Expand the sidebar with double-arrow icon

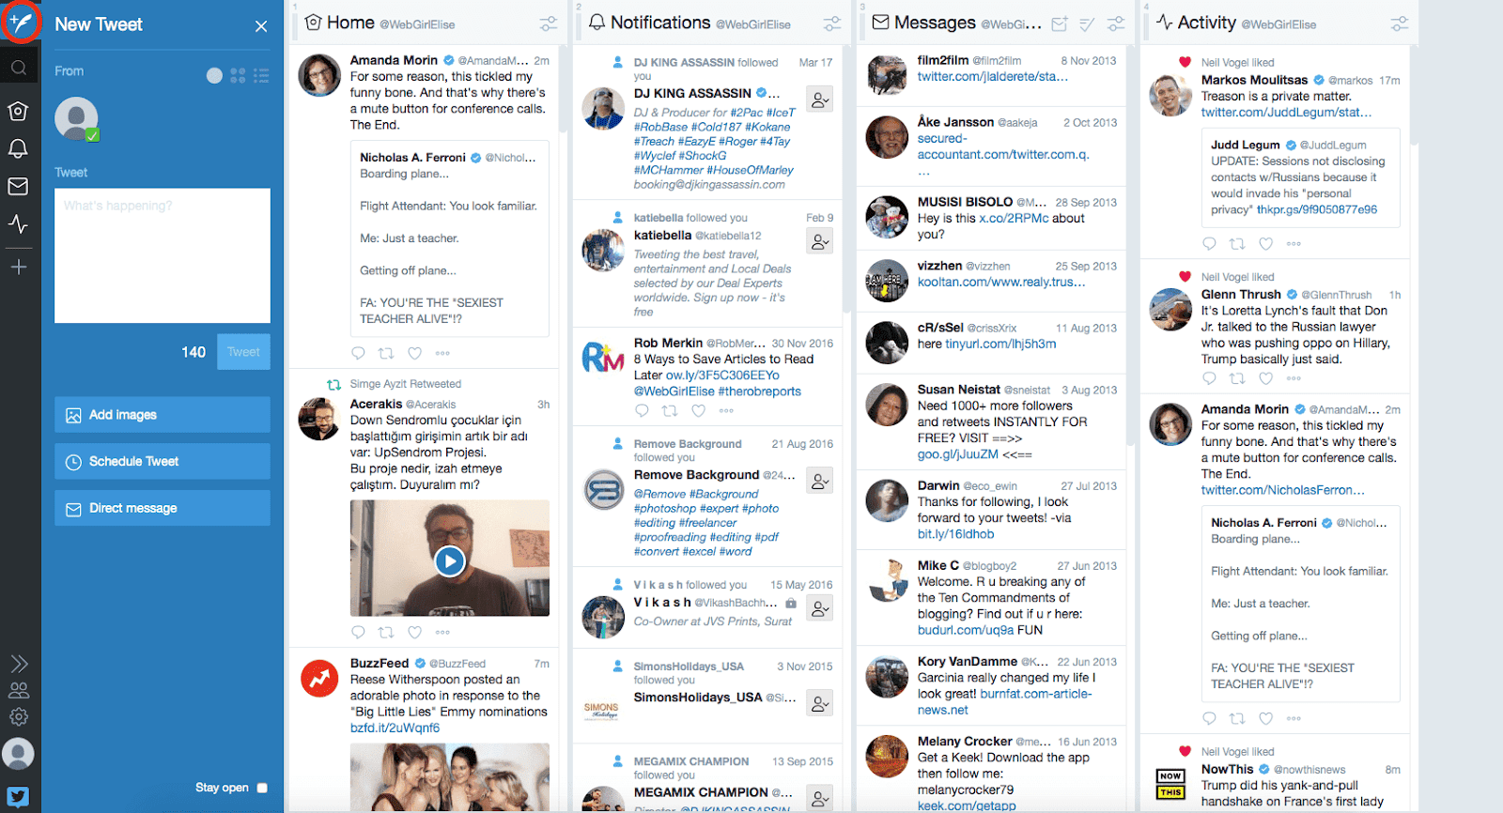[19, 664]
